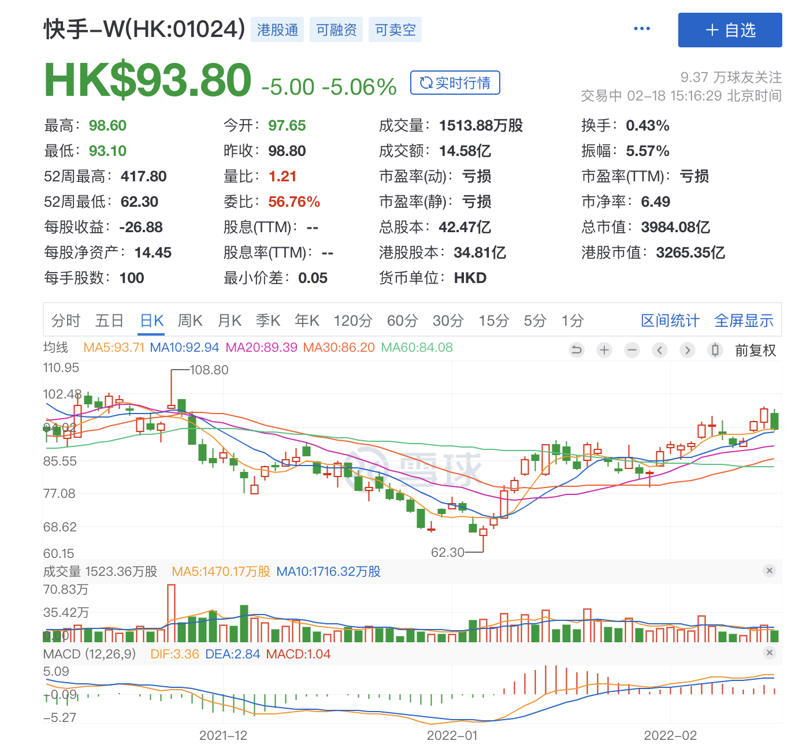
Task: Click the MACD (12,26,9) panel title
Action: (x=90, y=654)
